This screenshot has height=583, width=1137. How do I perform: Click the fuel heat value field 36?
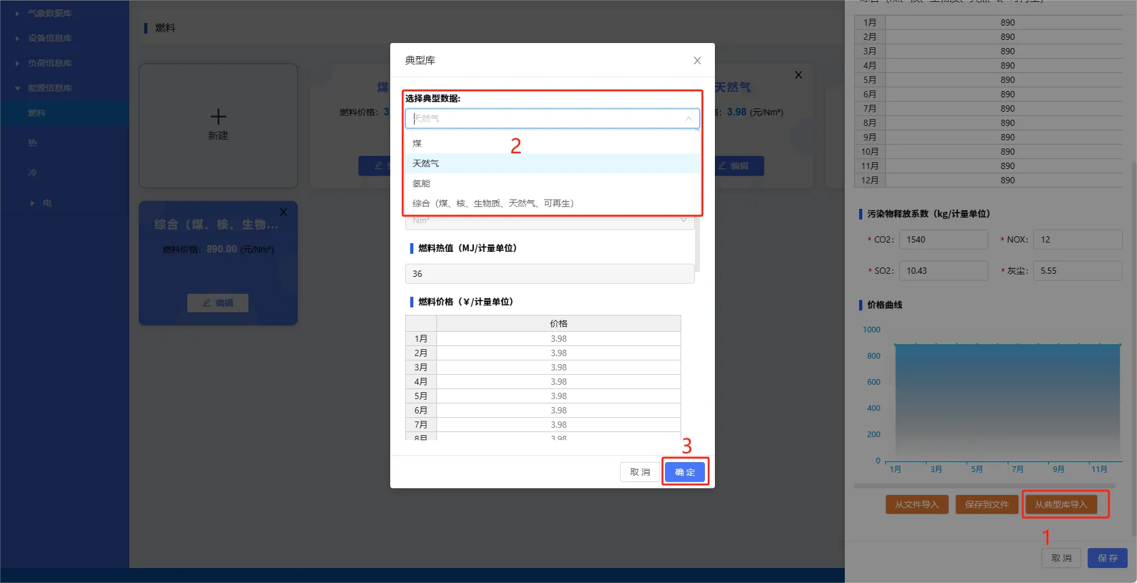coord(549,274)
